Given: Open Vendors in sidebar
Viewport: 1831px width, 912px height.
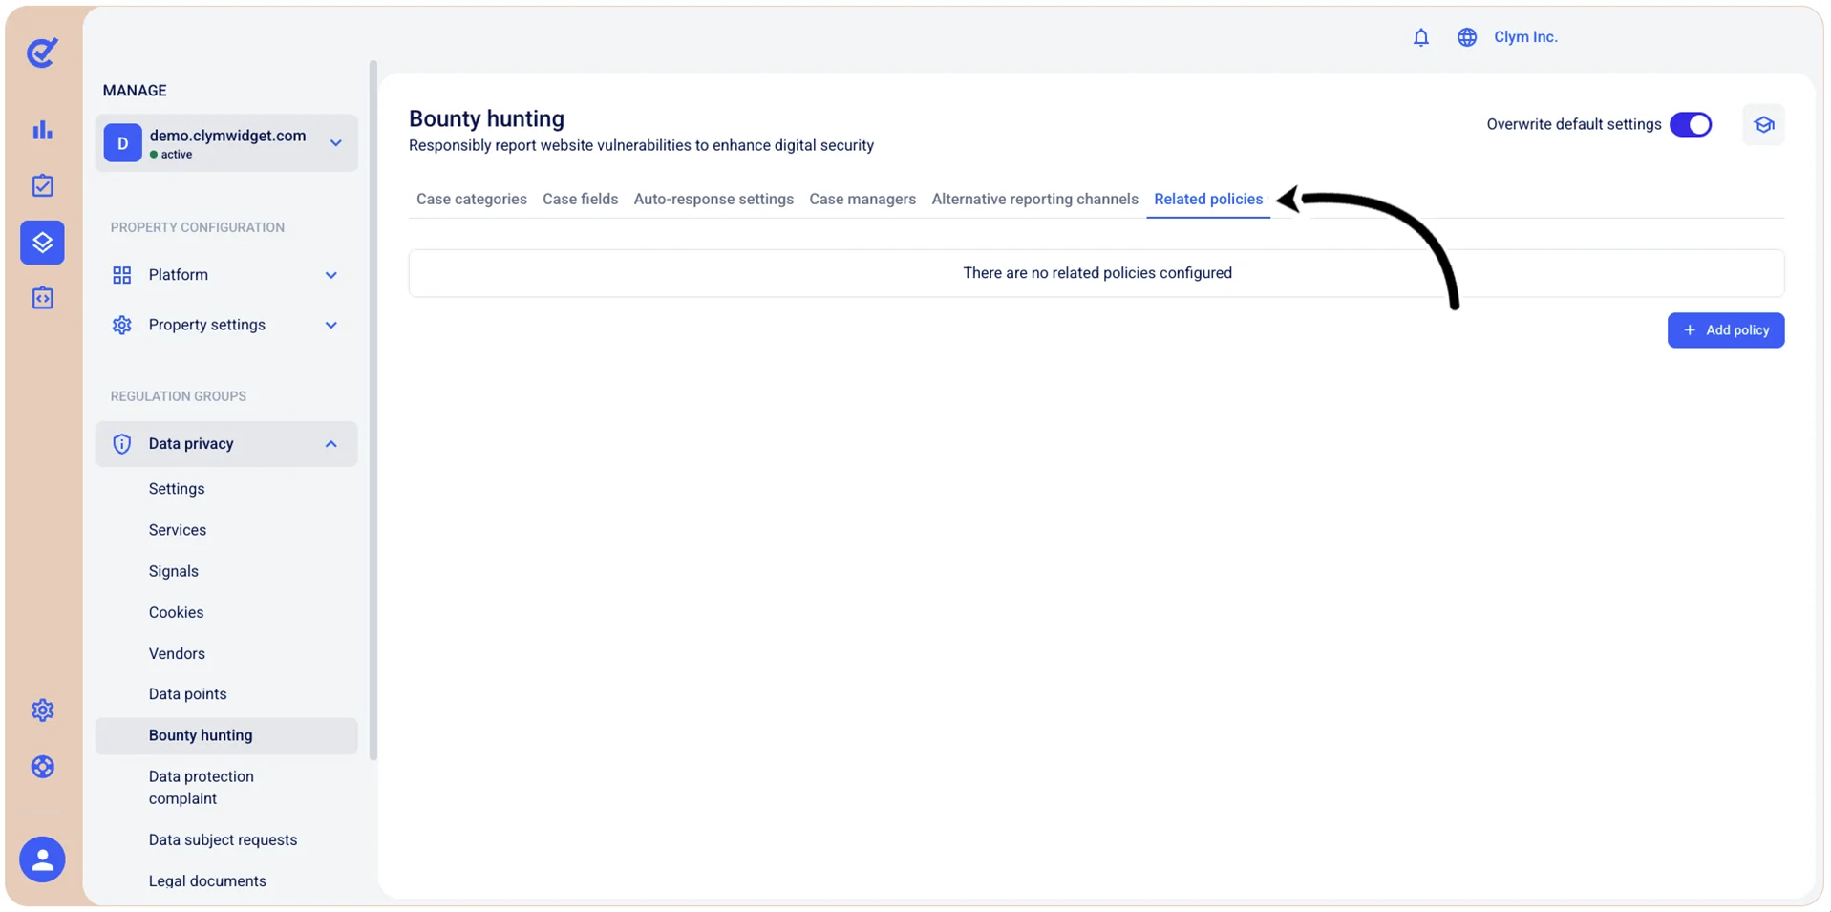Looking at the screenshot, I should pyautogui.click(x=177, y=653).
